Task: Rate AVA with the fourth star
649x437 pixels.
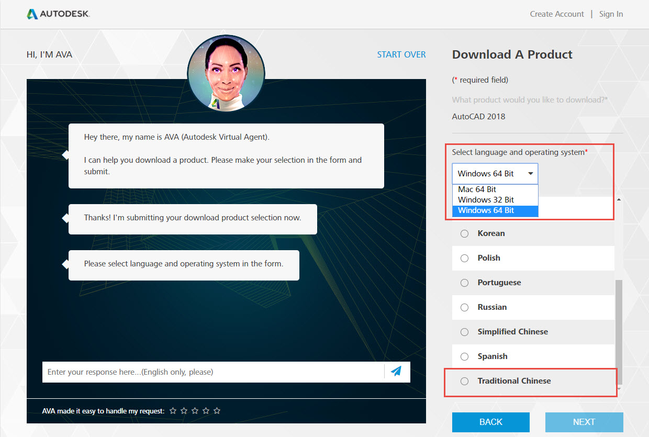Action: coord(206,411)
